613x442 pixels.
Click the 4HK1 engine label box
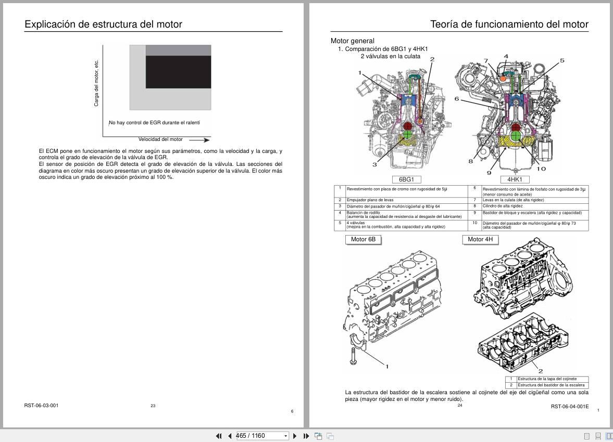pyautogui.click(x=515, y=179)
